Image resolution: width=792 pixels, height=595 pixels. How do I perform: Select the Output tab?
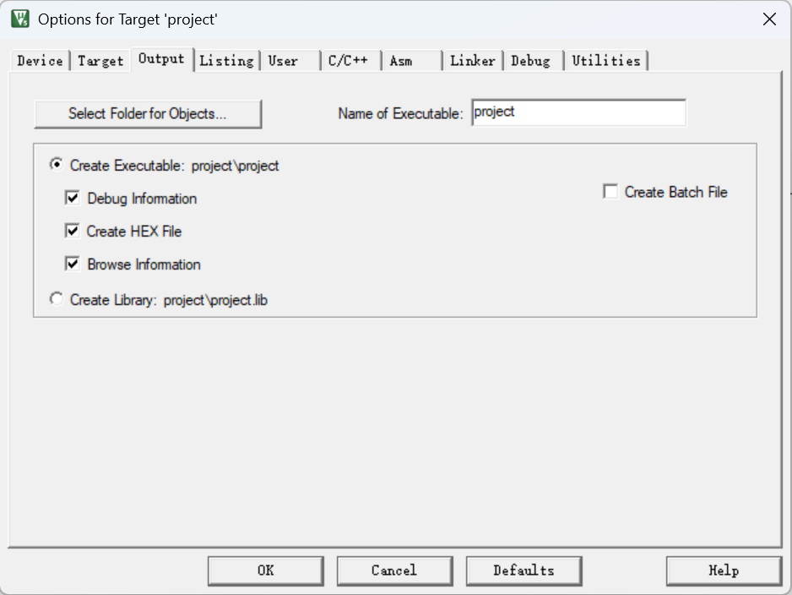point(162,59)
